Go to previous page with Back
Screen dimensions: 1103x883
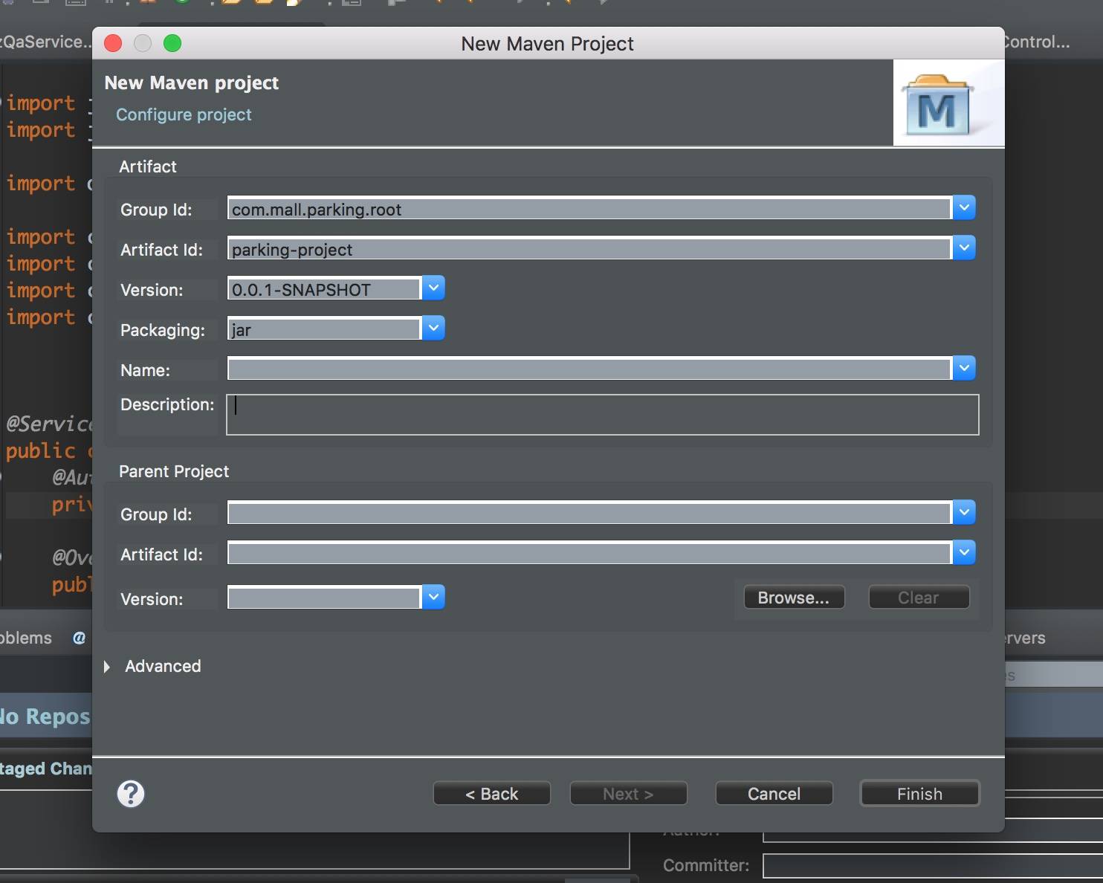click(x=491, y=794)
